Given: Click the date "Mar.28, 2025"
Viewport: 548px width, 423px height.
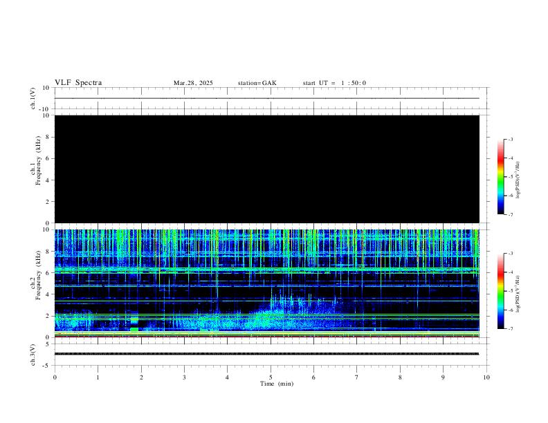Looking at the screenshot, I should pos(193,83).
